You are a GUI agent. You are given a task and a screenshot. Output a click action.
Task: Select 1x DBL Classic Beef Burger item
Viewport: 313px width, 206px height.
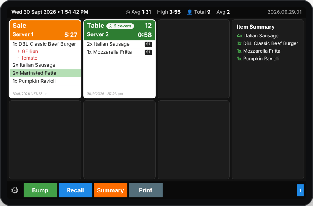(x=45, y=44)
